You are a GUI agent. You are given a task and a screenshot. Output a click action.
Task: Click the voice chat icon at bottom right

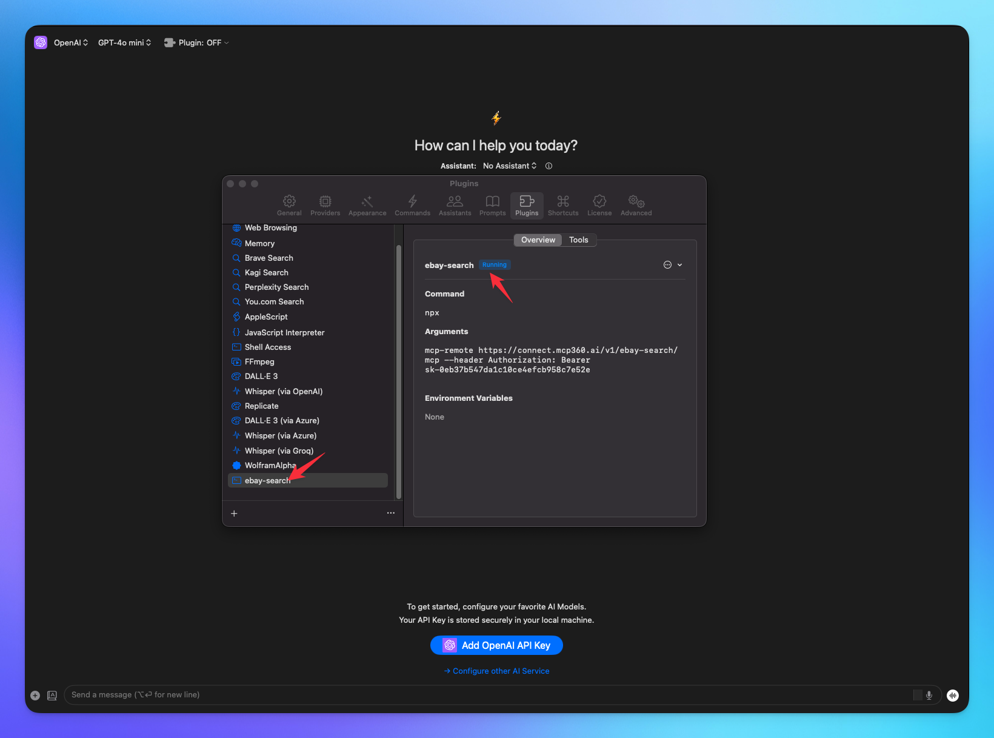pos(953,696)
